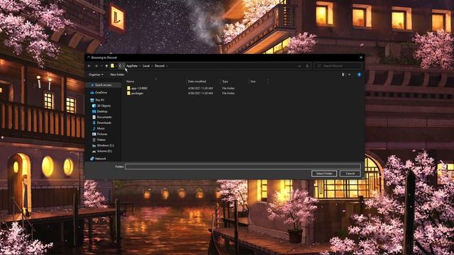Click the Network icon in sidebar
This screenshot has height=255, width=454.
coord(92,159)
